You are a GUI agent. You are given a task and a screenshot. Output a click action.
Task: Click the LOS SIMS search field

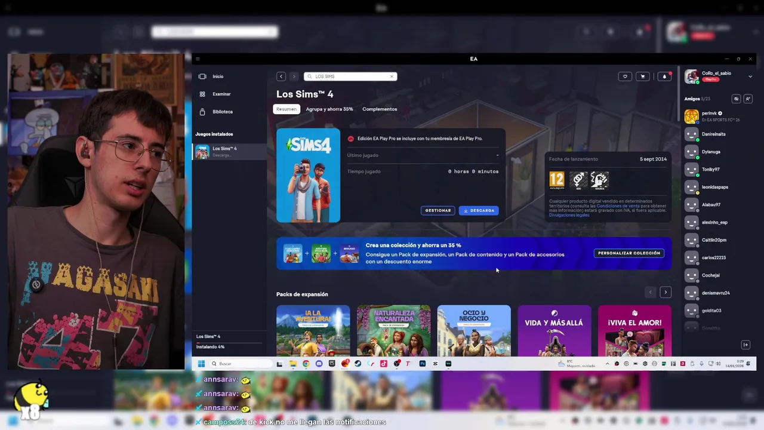point(350,76)
